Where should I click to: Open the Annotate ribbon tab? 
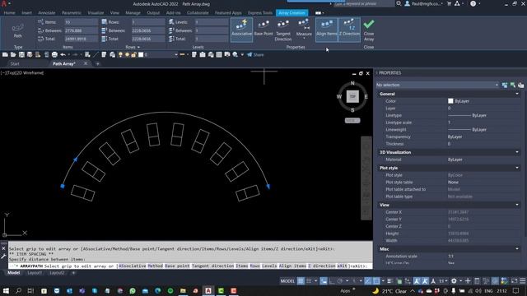pyautogui.click(x=47, y=13)
